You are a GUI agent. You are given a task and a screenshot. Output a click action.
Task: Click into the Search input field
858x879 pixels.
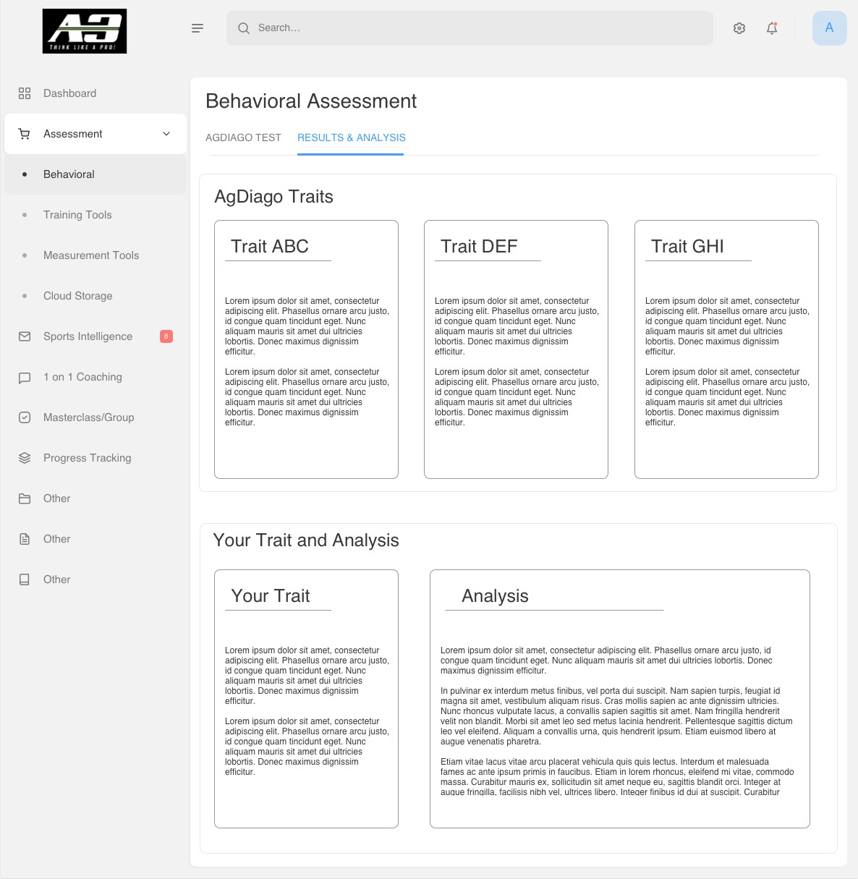[x=470, y=28]
